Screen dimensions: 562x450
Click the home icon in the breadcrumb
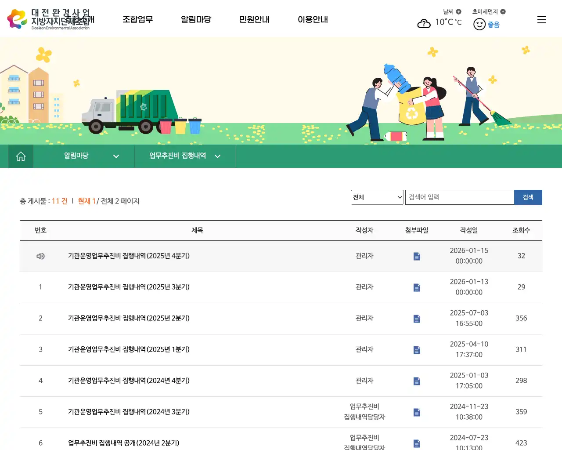pyautogui.click(x=20, y=156)
